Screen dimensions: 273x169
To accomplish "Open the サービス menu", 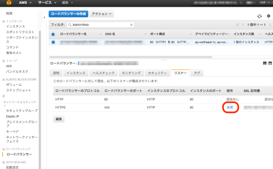I will point(47,3).
